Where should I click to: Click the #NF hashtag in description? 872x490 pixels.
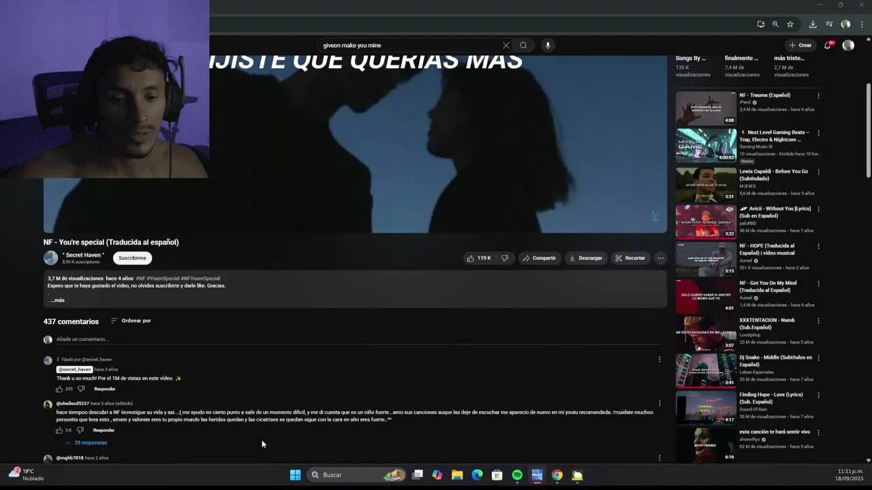tap(140, 278)
